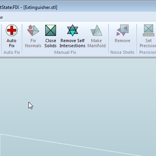Click the Fix Normals tool
This screenshot has height=156, width=156.
pos(33,36)
